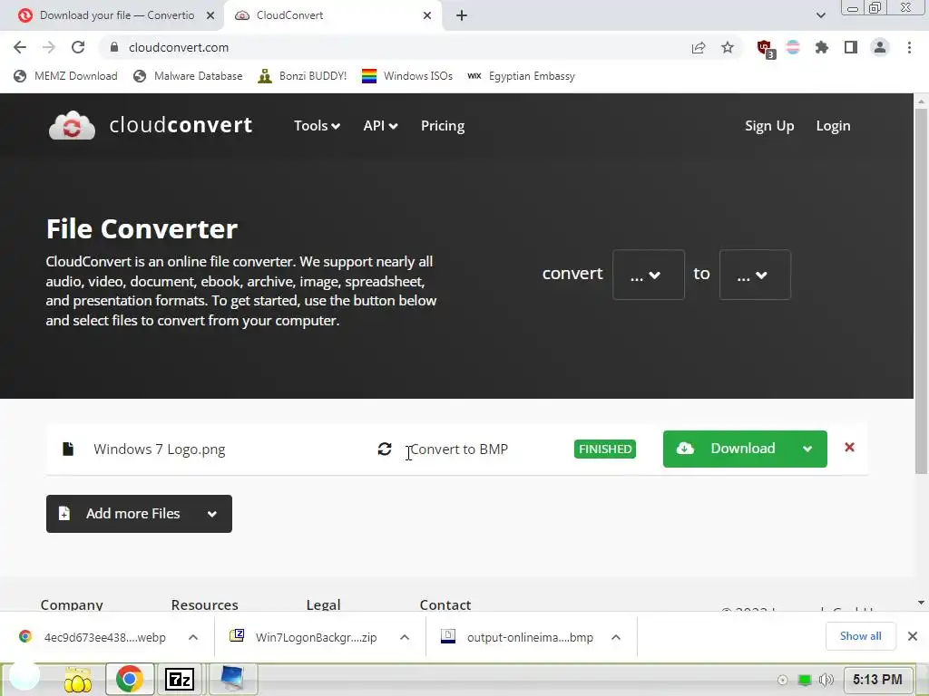
Task: Go back with the browser back arrow
Action: [x=20, y=47]
